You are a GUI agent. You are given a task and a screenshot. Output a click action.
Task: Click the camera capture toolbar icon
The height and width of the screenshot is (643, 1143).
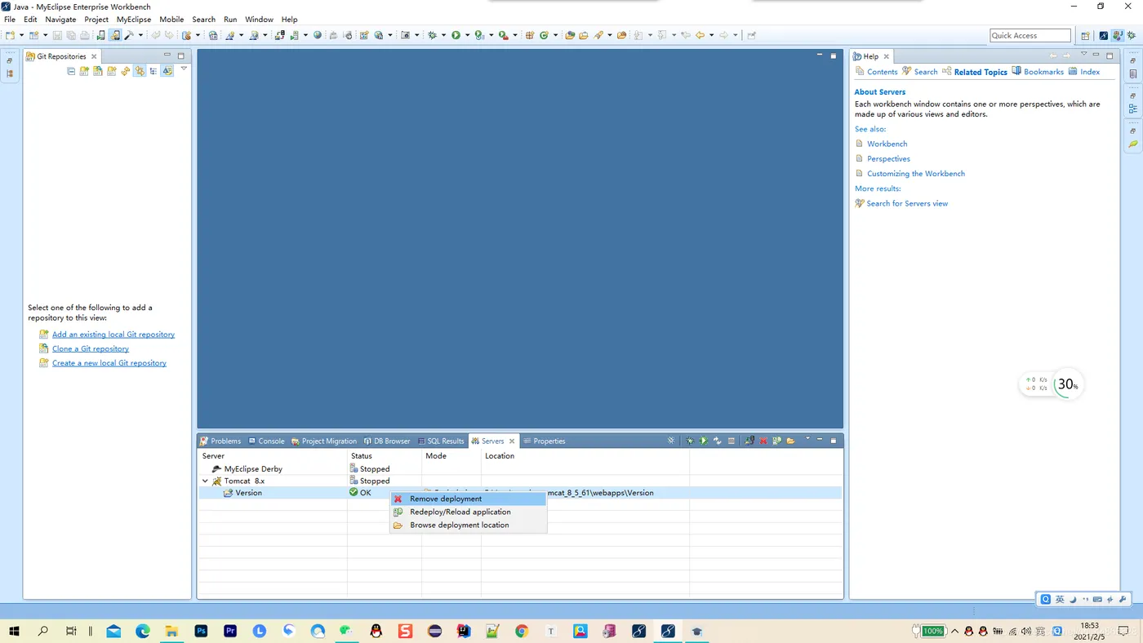coord(405,35)
